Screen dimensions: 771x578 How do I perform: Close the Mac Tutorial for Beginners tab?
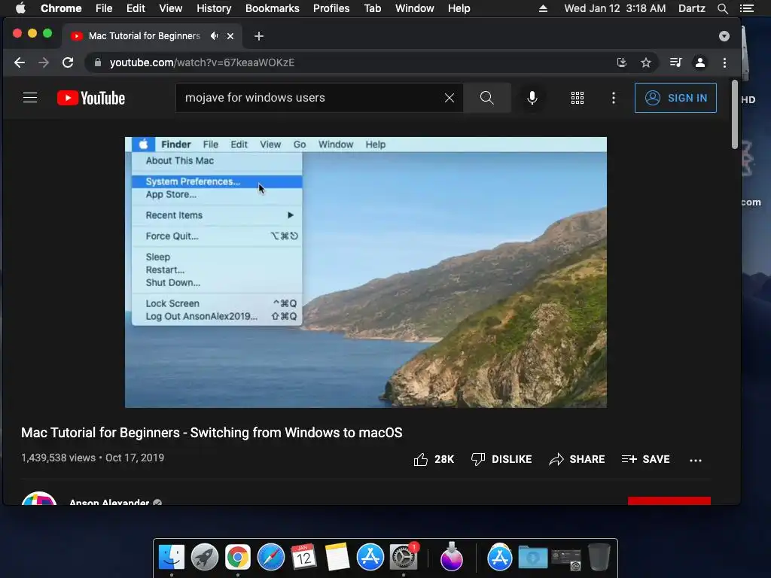pyautogui.click(x=230, y=36)
